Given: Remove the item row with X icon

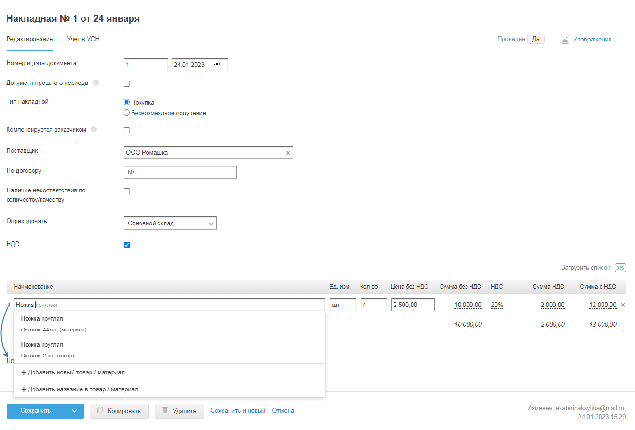Looking at the screenshot, I should 623,305.
